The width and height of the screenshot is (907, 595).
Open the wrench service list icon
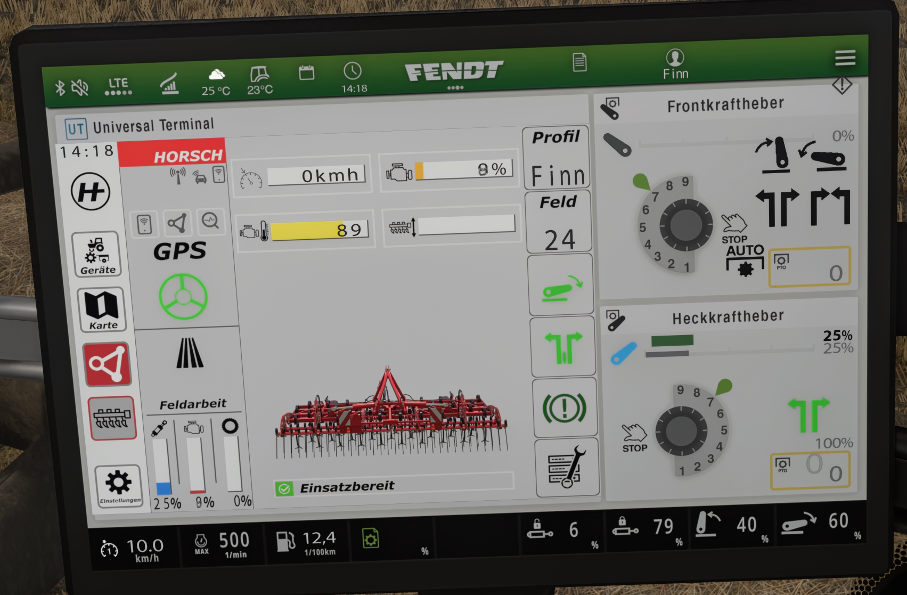[567, 468]
